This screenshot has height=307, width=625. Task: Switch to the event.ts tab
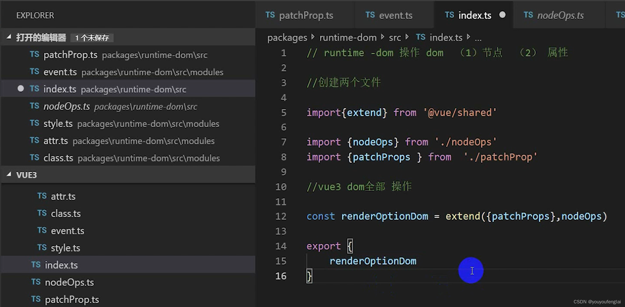pyautogui.click(x=396, y=15)
